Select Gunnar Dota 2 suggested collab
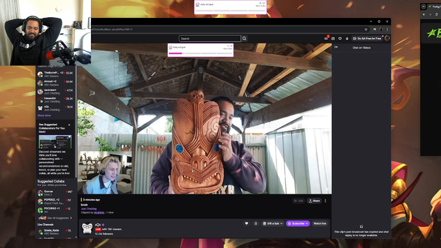 56,193
